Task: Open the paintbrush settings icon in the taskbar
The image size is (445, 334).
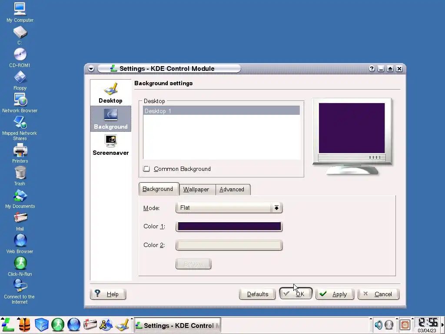Action: 122,324
